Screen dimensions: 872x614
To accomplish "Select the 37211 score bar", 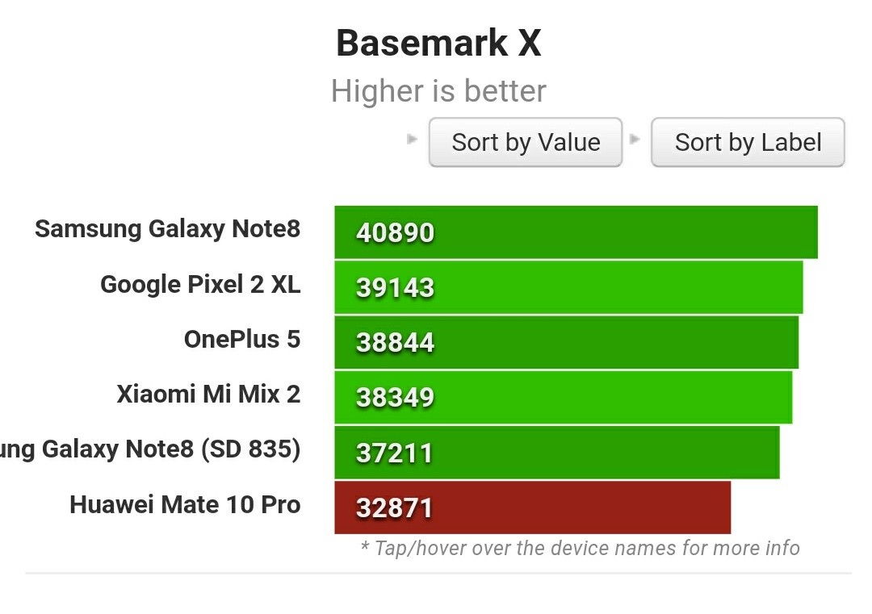I will (557, 453).
